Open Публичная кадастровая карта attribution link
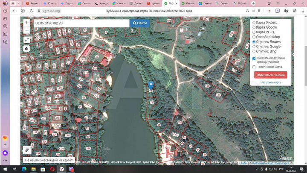Image resolution: width=307 pixels, height=173 pixels. point(271,163)
